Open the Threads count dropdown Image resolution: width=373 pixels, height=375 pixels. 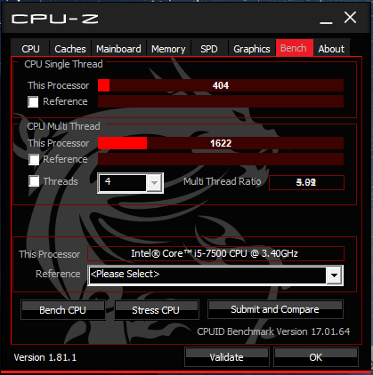point(155,183)
